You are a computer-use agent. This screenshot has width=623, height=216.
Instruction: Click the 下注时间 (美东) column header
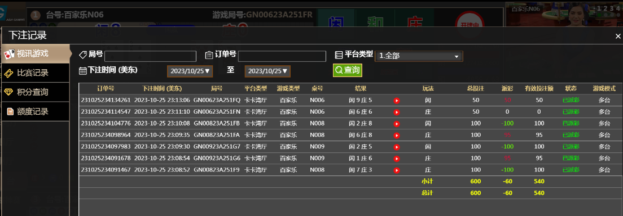click(162, 88)
